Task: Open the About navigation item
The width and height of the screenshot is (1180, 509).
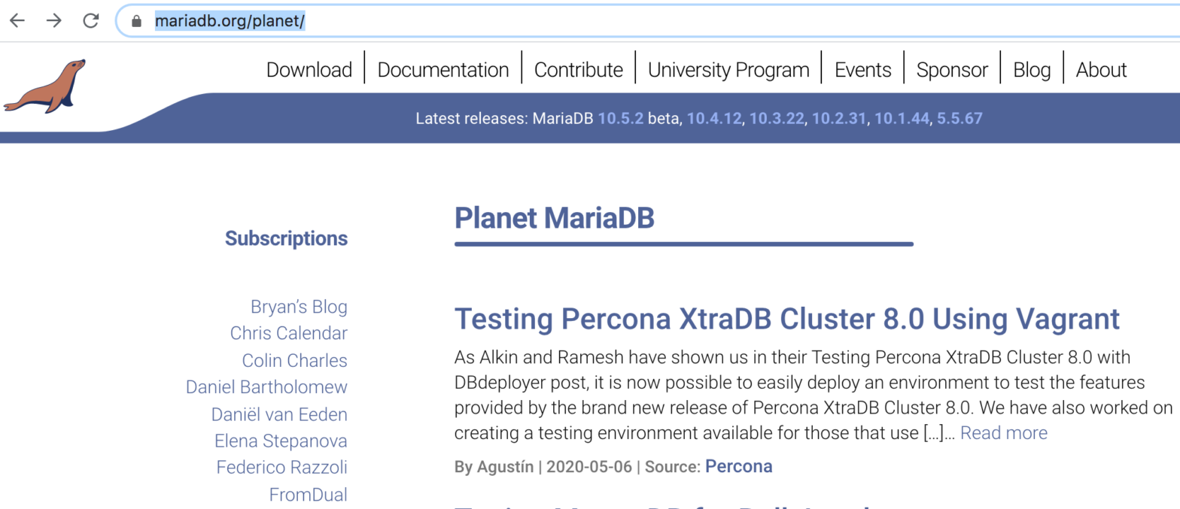Action: pos(1101,70)
